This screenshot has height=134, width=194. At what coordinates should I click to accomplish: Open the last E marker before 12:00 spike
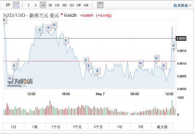pos(164,66)
